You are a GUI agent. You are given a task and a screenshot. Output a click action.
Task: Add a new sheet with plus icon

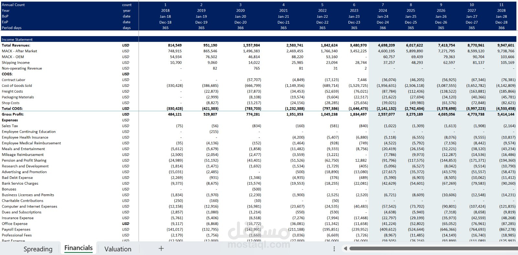point(161,248)
